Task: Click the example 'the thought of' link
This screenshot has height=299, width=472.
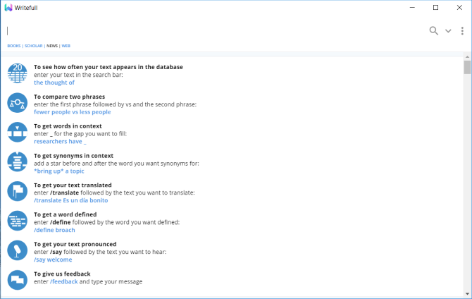Action: [54, 83]
